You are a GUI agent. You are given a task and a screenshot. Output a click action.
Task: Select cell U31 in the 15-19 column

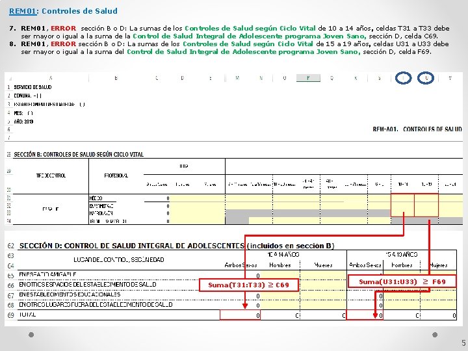coord(426,198)
